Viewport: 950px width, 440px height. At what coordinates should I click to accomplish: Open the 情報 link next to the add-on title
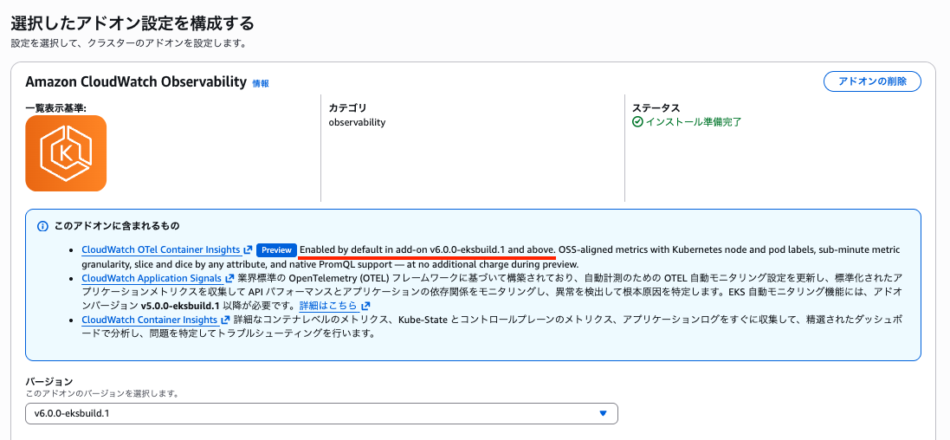pyautogui.click(x=261, y=84)
